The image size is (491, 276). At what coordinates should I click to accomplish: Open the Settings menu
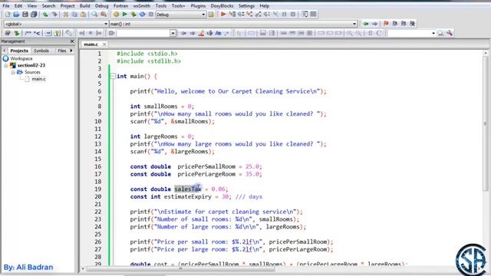[x=246, y=5]
